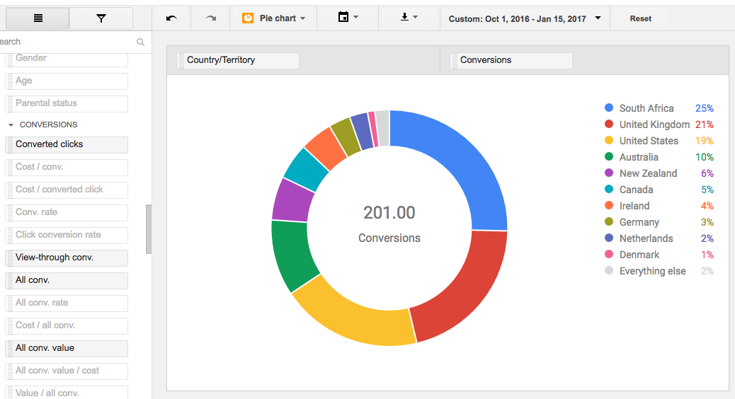The image size is (735, 399).
Task: Toggle the All conv. value metric
Action: tap(67, 348)
